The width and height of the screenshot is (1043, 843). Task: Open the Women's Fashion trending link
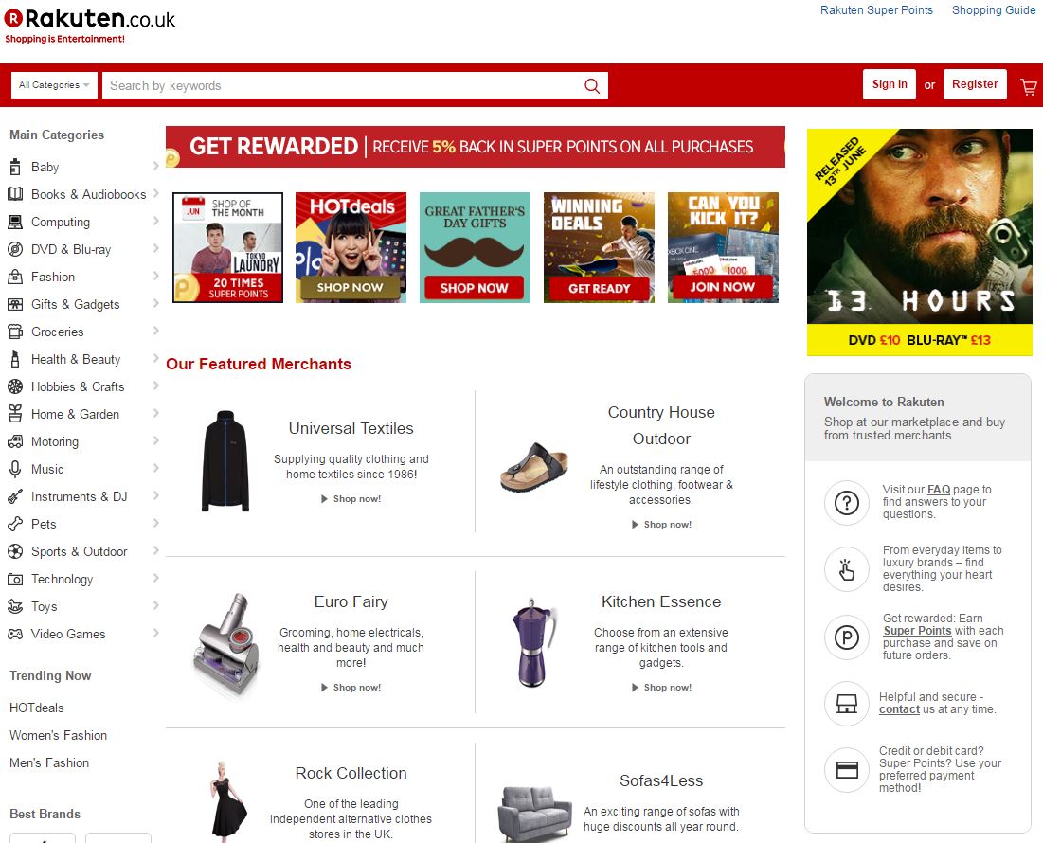coord(58,735)
